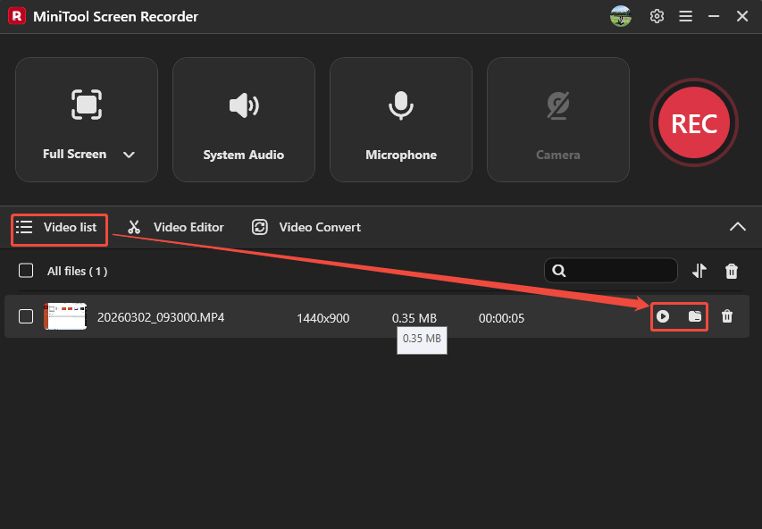Screen dimensions: 762x529
Task: Open the hamburger menu
Action: click(685, 16)
